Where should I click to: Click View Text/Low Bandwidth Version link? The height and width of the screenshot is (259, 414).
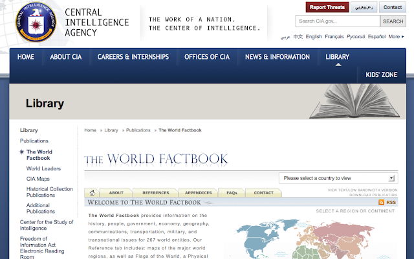(x=362, y=190)
